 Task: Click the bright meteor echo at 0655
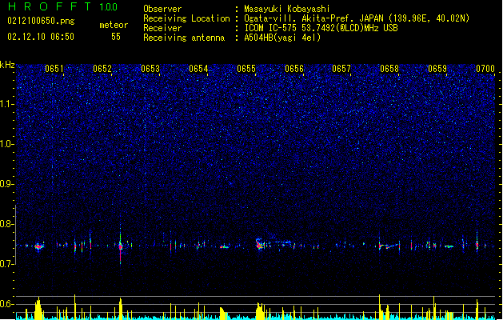[x=260, y=245]
